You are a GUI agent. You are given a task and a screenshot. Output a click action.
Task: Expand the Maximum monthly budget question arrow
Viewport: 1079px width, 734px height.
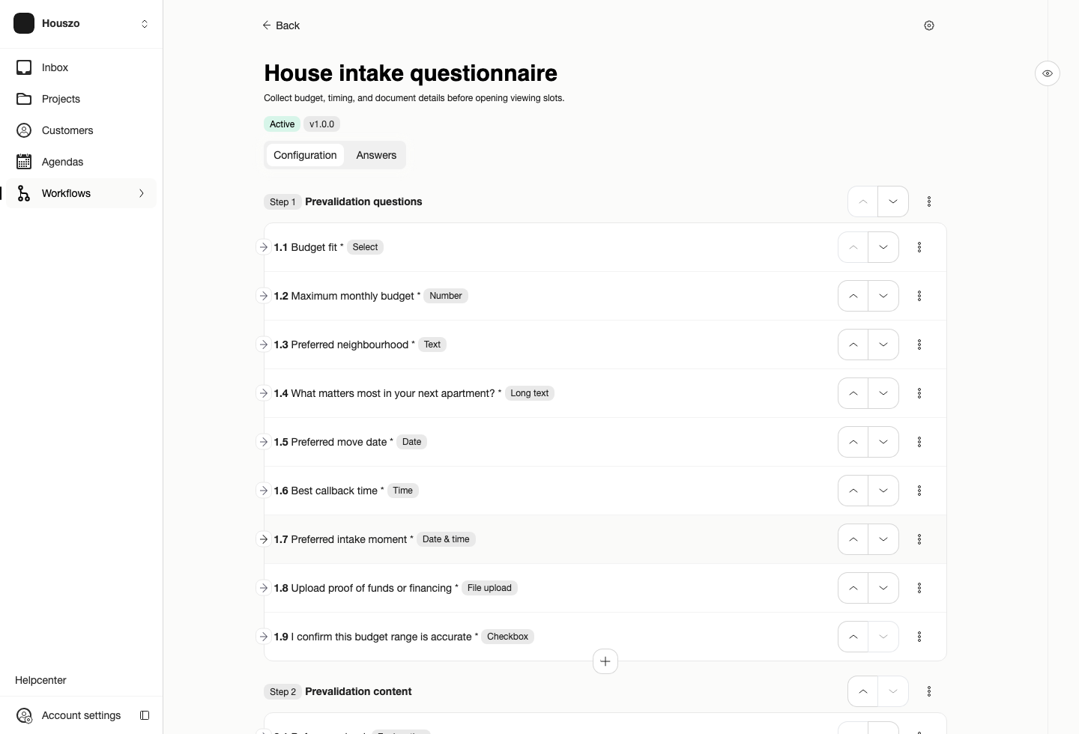[263, 296]
